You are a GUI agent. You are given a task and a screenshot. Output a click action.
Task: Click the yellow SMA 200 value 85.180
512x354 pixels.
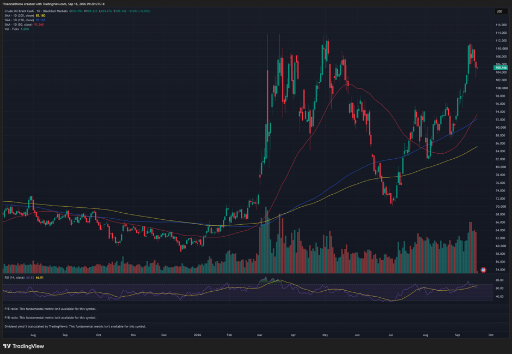click(x=40, y=16)
